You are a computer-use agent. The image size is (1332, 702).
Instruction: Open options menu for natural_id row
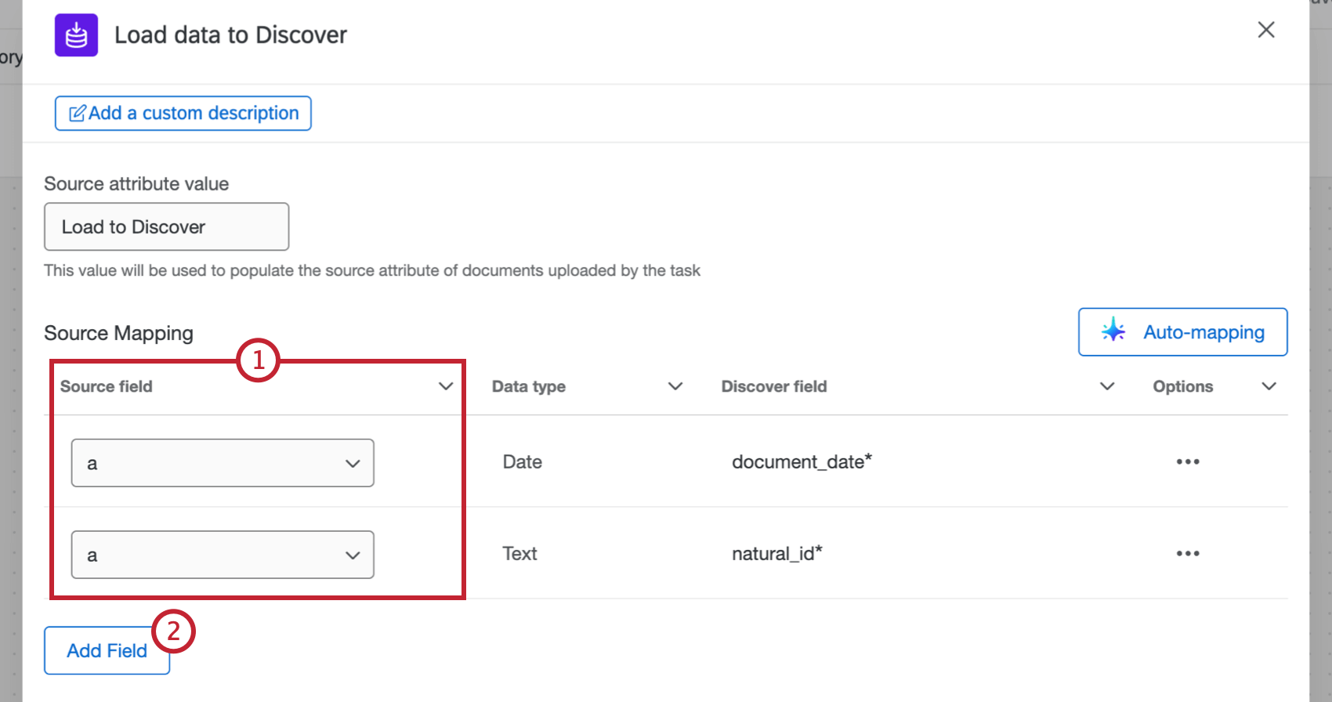pos(1187,553)
